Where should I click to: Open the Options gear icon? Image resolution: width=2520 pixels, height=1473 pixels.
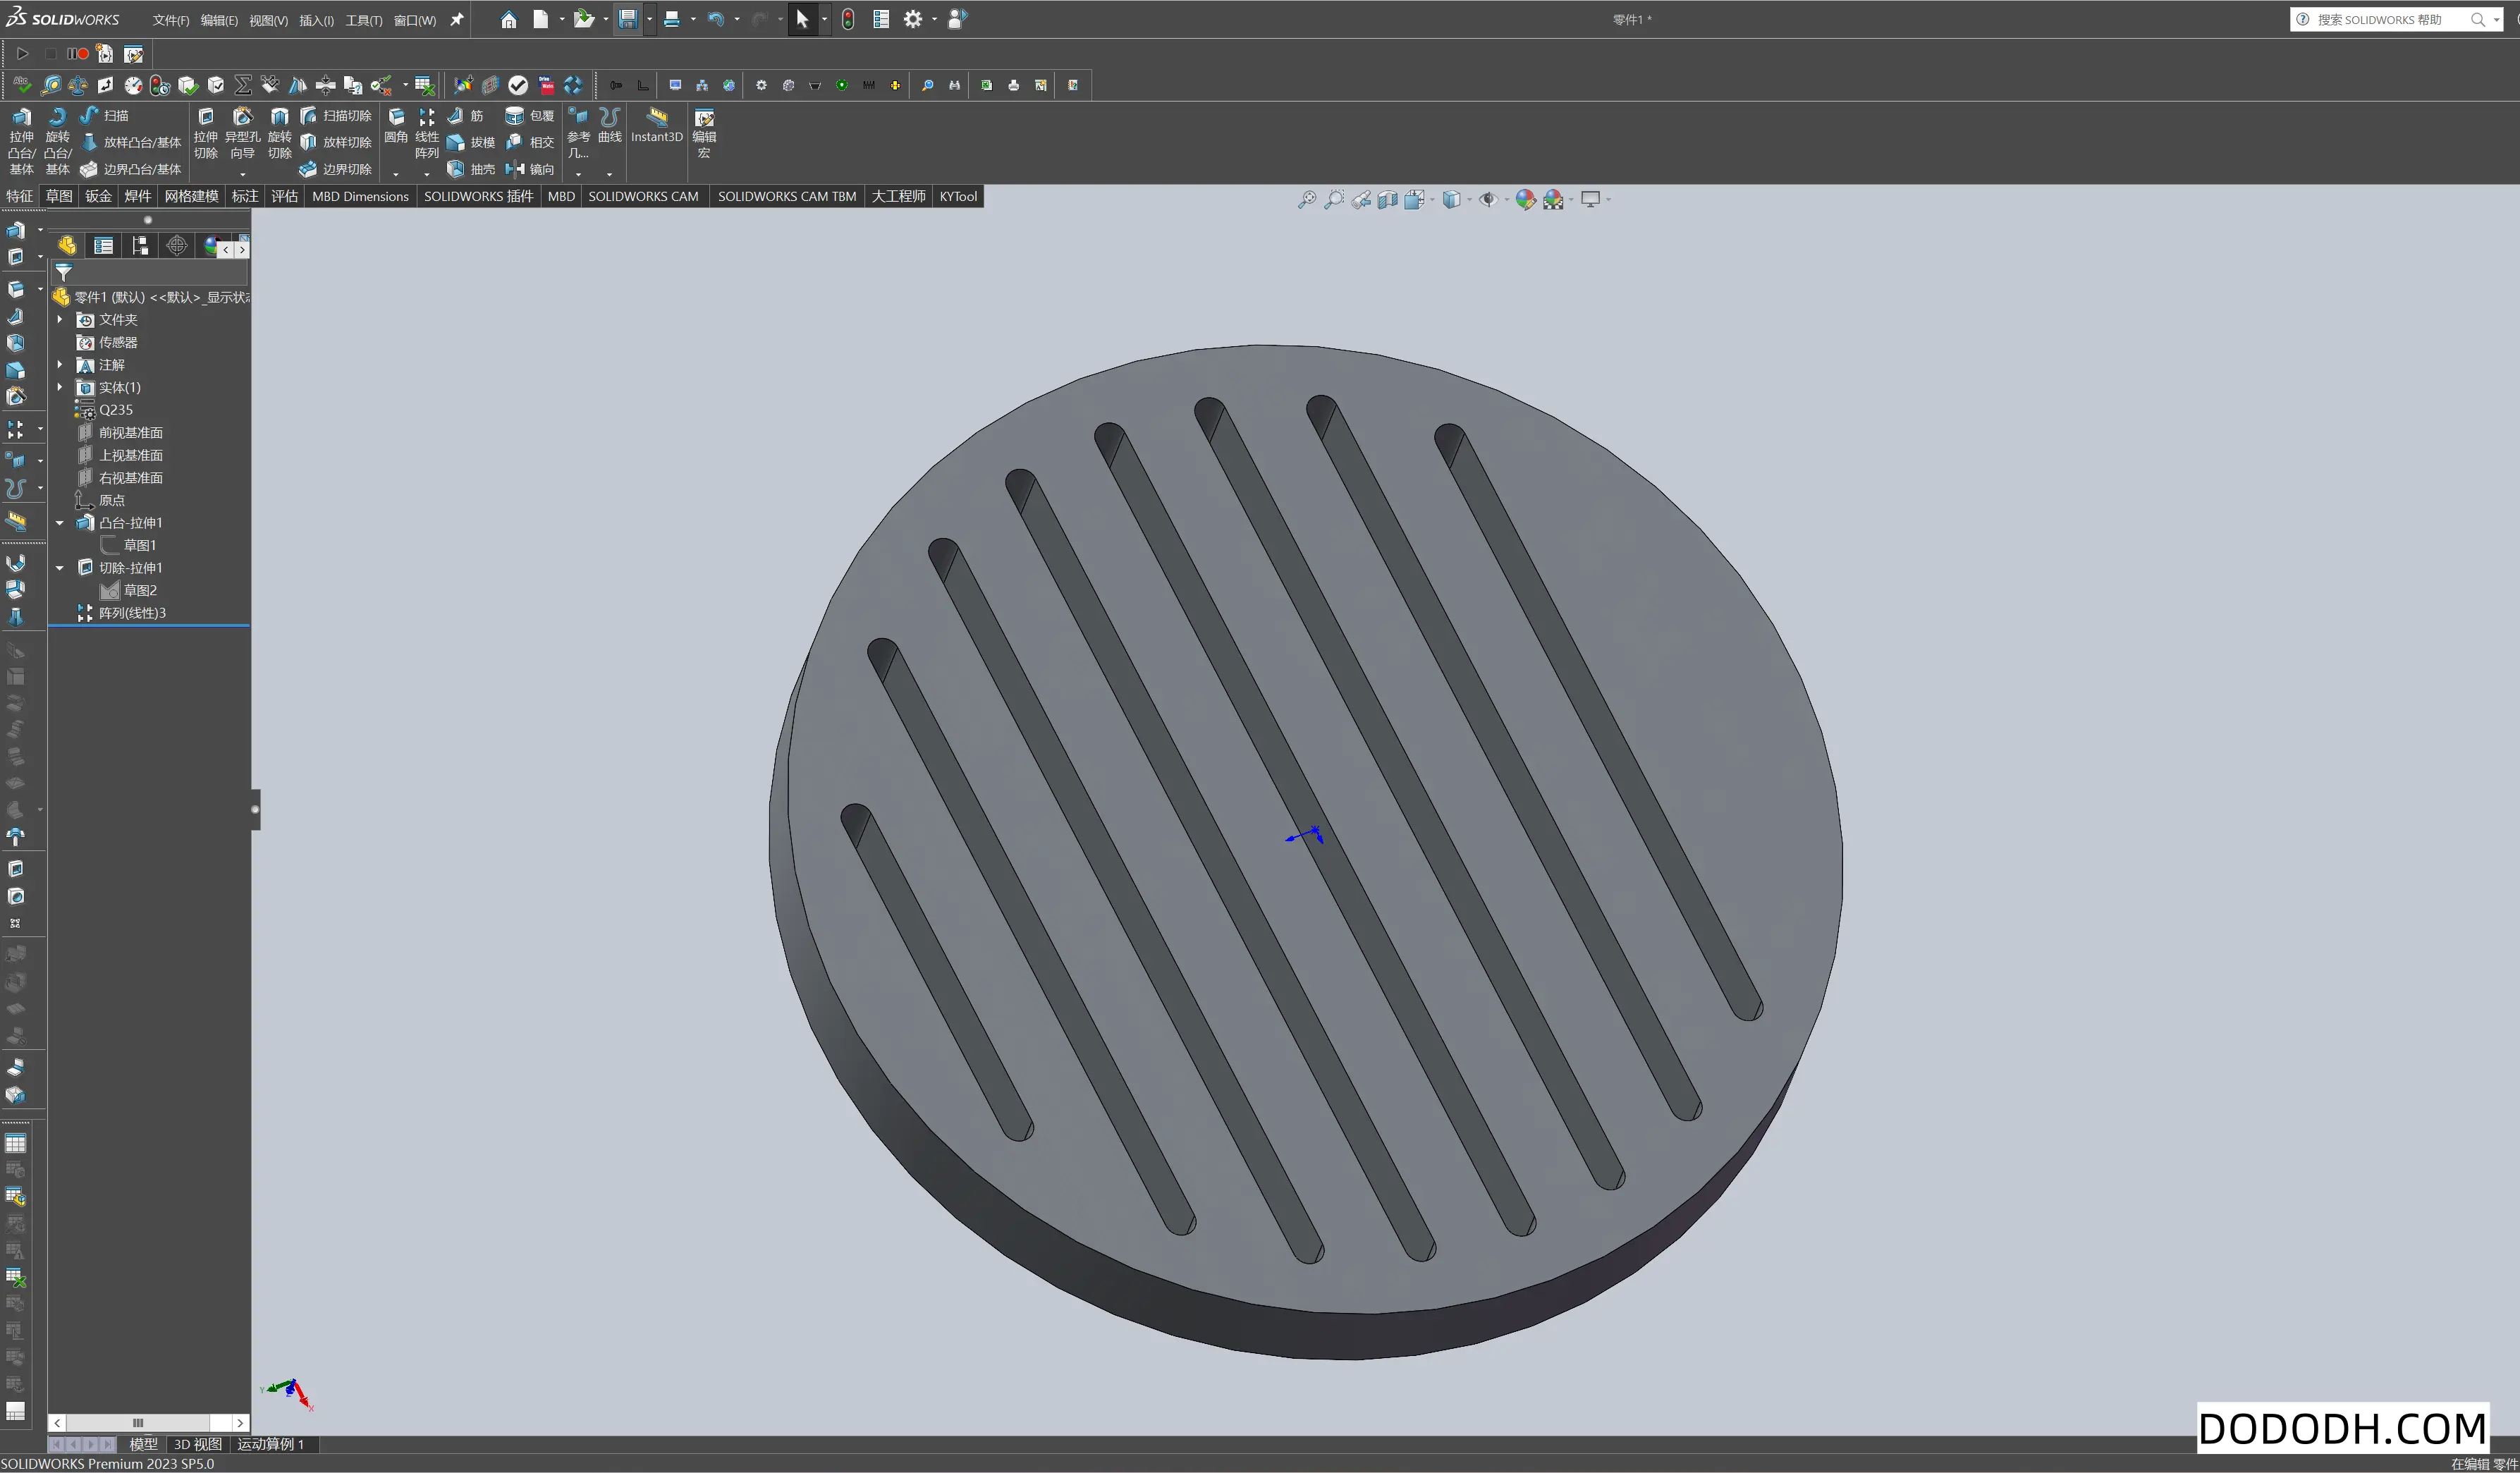(913, 19)
